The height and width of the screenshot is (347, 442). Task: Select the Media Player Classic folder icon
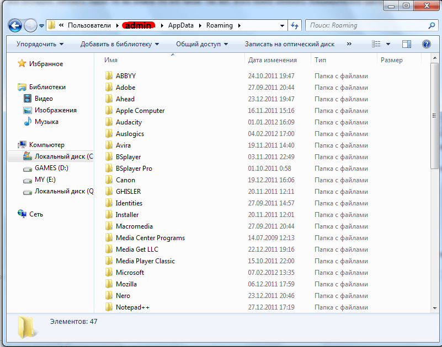(109, 261)
